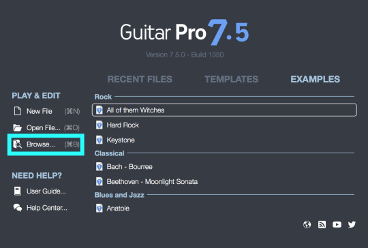The width and height of the screenshot is (368, 248).
Task: Click file icon beside All of them Witches
Action: (99, 110)
